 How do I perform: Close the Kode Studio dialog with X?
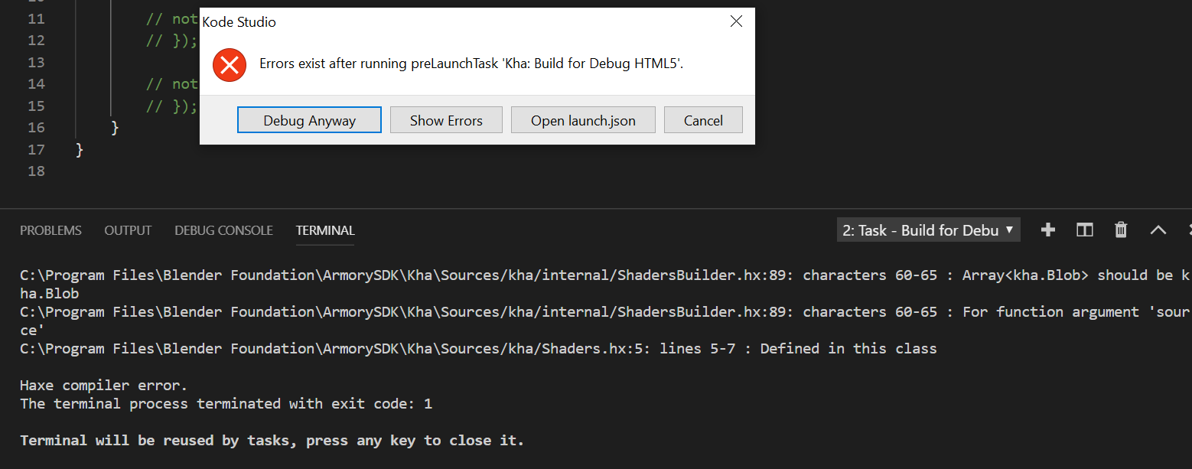[x=736, y=21]
